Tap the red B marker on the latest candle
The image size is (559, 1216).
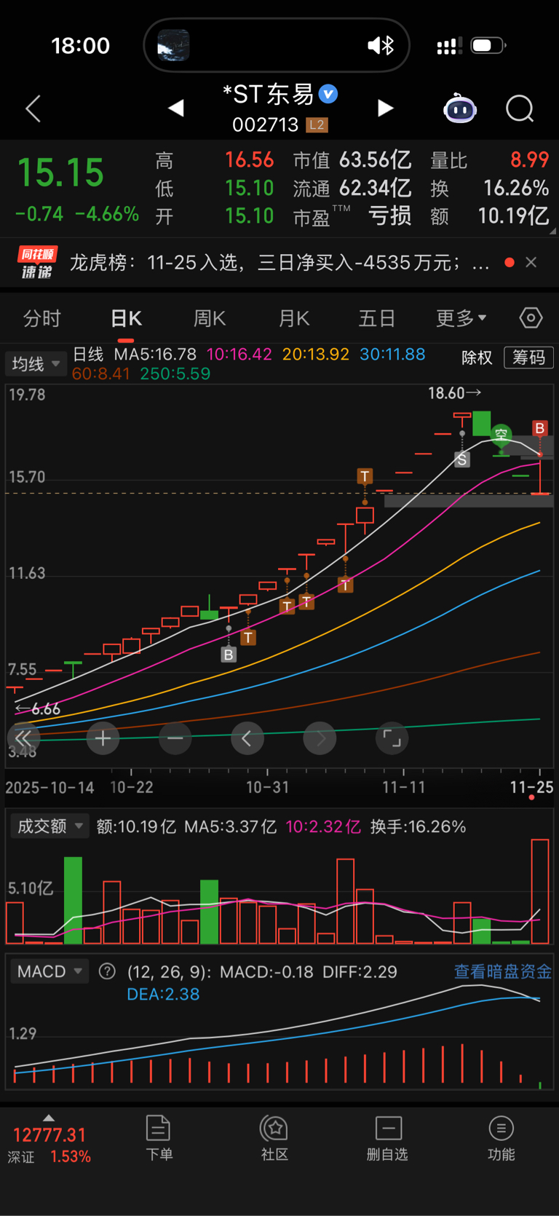pyautogui.click(x=539, y=428)
